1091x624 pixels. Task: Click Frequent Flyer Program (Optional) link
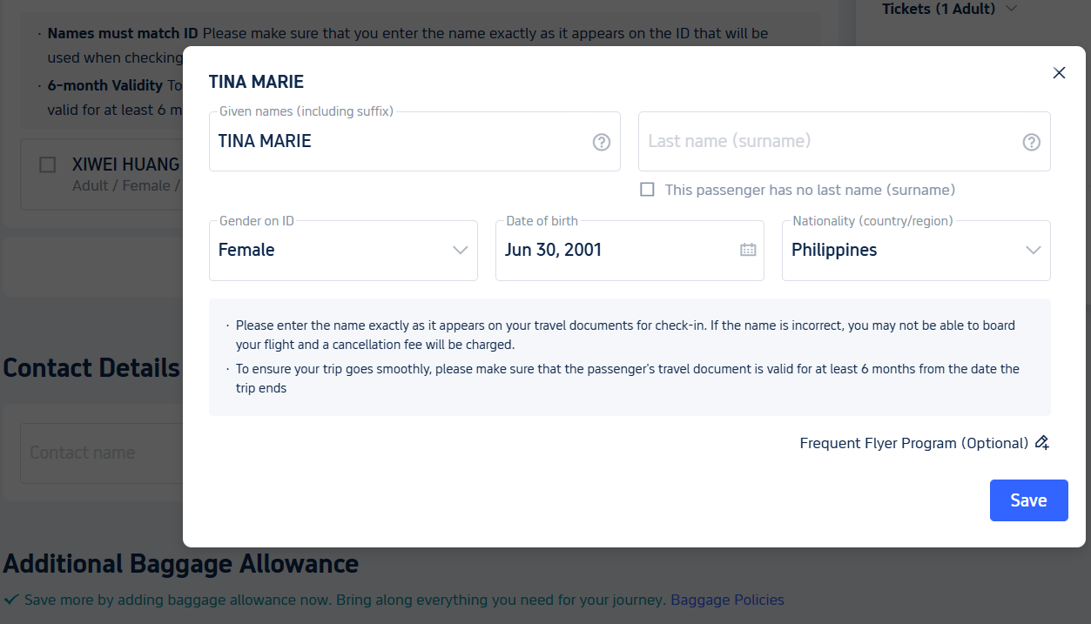(x=913, y=443)
